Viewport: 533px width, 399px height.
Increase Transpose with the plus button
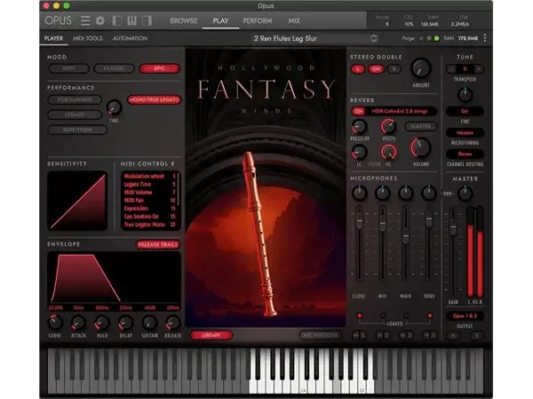coord(479,69)
